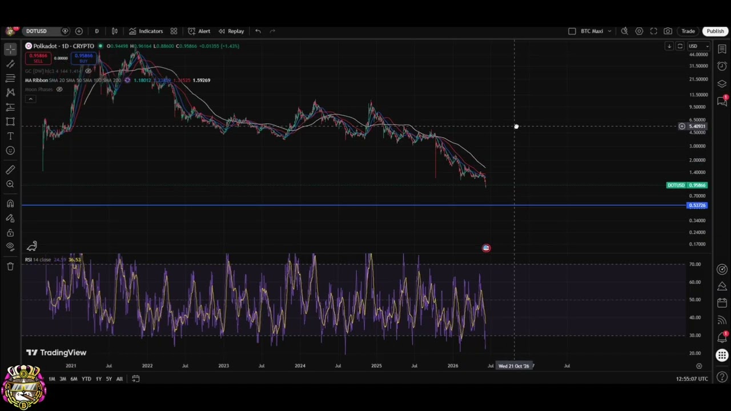Toggle stay in drawing mode pencil
Viewport: 731px width, 411px height.
[10, 218]
